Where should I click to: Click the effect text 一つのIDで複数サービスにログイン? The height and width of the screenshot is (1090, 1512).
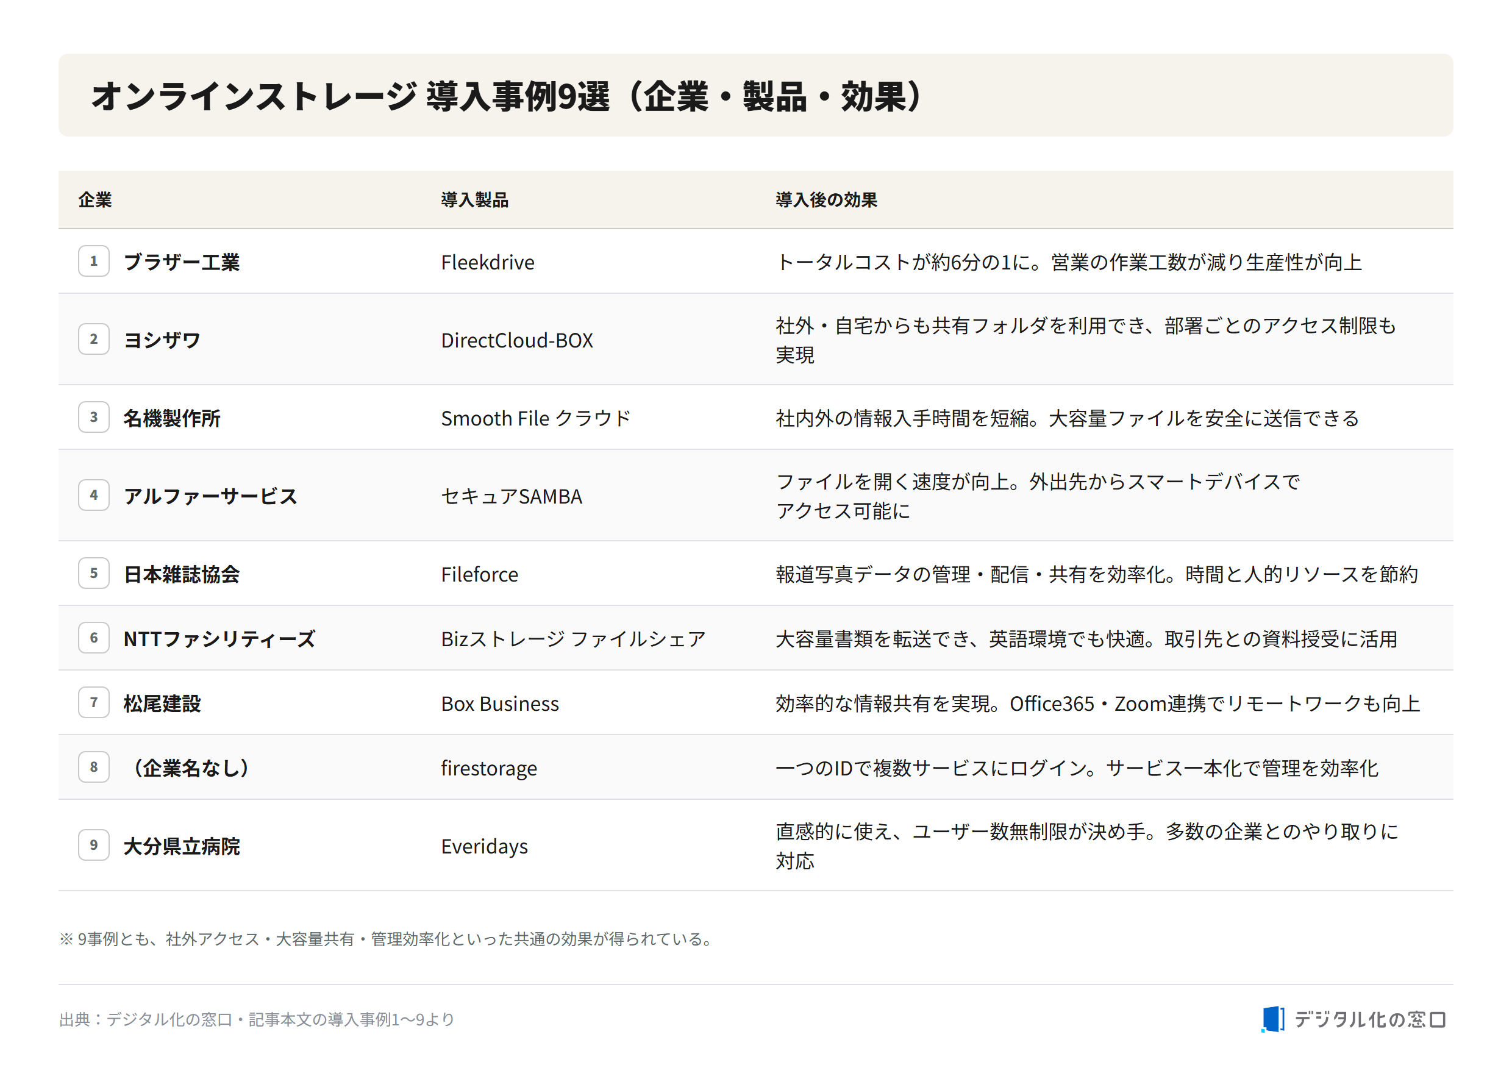930,768
